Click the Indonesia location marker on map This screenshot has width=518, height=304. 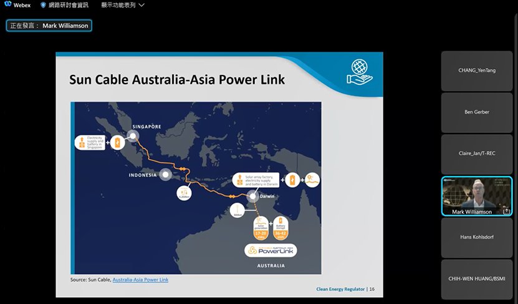click(166, 174)
